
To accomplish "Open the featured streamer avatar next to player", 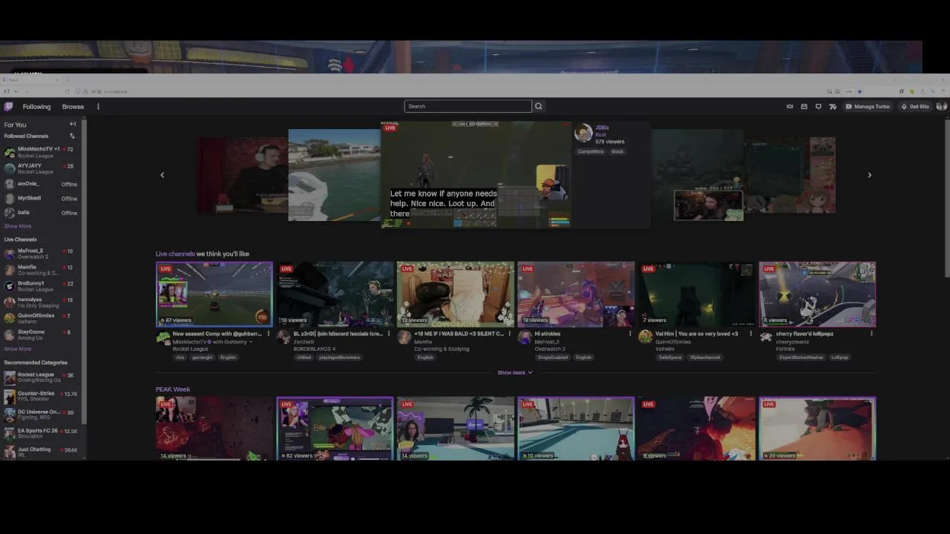I will tap(583, 133).
